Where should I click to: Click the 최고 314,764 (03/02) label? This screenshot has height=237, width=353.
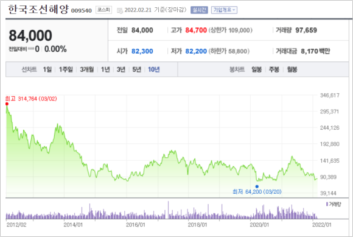pyautogui.click(x=31, y=99)
